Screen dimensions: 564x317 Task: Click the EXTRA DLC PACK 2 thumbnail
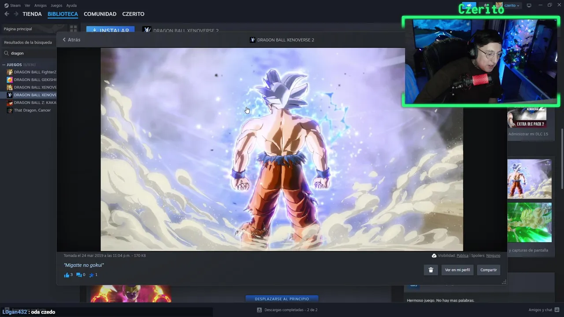click(x=527, y=118)
